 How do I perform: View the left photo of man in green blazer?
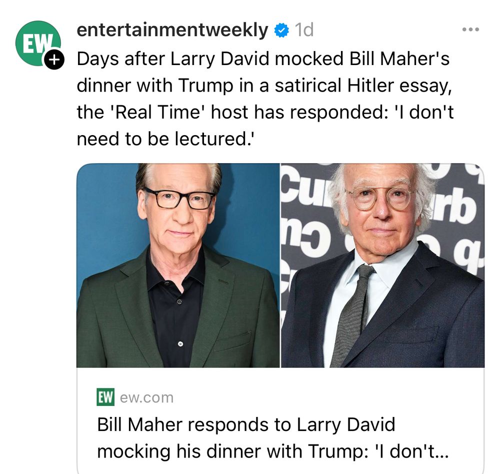pos(178,265)
